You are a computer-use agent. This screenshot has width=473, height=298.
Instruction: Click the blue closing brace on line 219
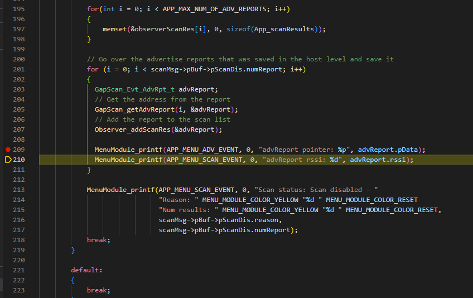[x=73, y=250]
